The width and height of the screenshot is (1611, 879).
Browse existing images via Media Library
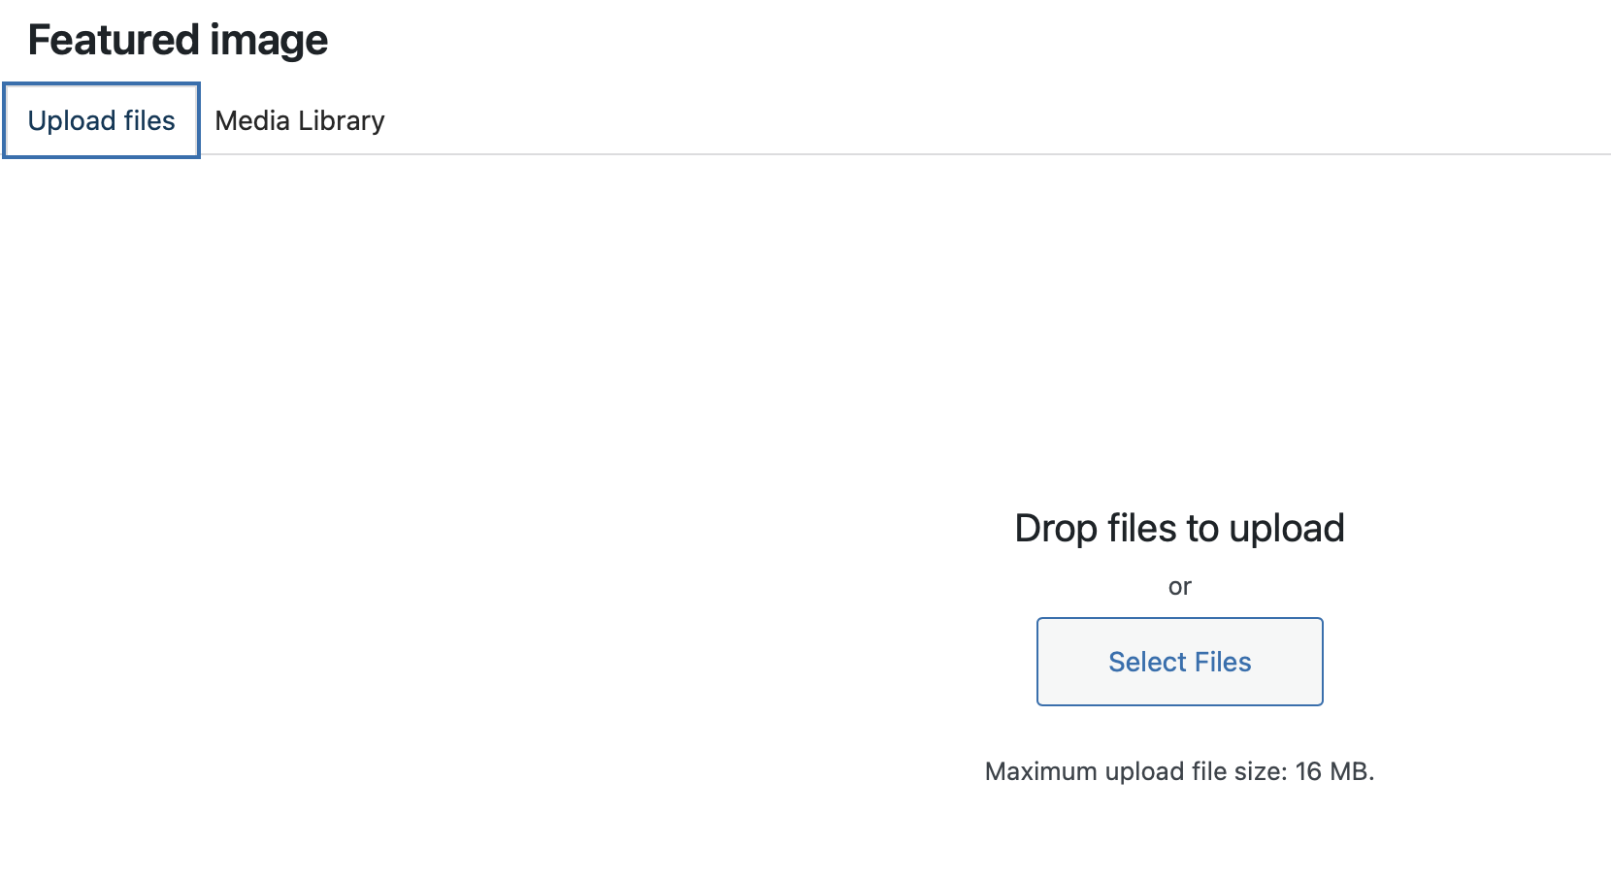pyautogui.click(x=300, y=120)
